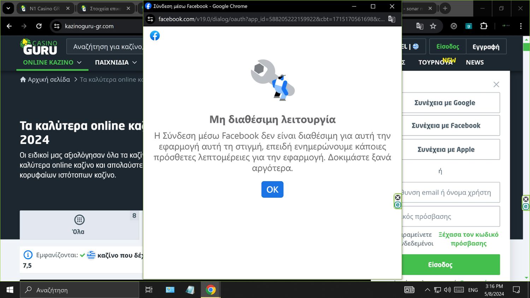This screenshot has width=530, height=298.
Task: Open the ΤΟΥΡΝΟΥΑ menu item
Action: [435, 62]
